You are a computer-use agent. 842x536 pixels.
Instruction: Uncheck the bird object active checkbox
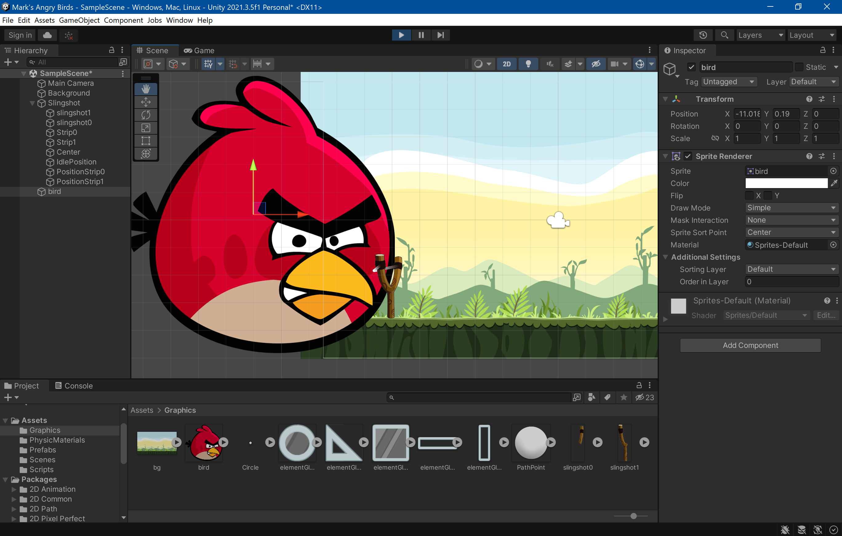point(691,67)
